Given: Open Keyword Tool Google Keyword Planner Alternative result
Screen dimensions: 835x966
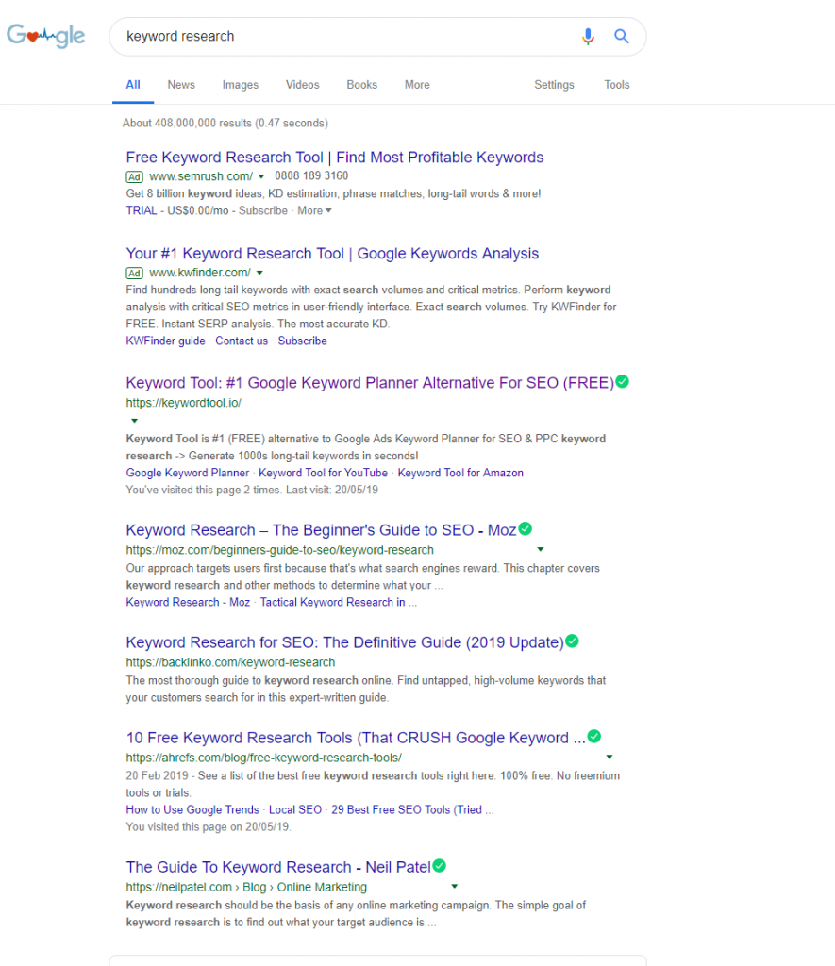Looking at the screenshot, I should [370, 383].
